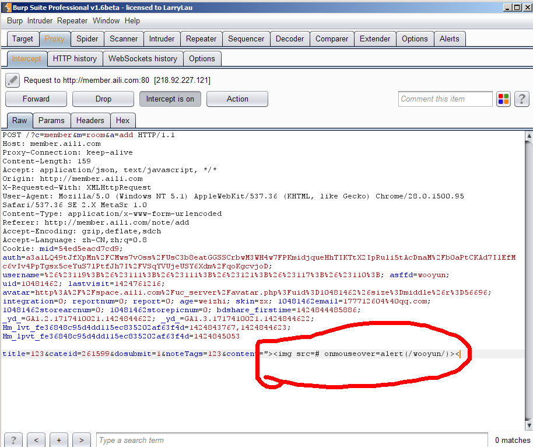The image size is (533, 447).
Task: Click the Content-Length: 159 header line
Action: [x=47, y=161]
